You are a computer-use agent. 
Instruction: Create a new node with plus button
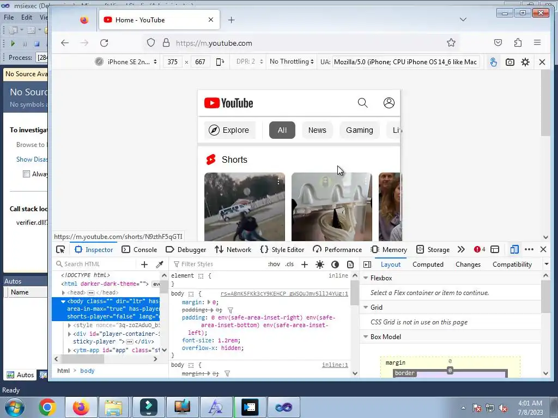pyautogui.click(x=144, y=264)
